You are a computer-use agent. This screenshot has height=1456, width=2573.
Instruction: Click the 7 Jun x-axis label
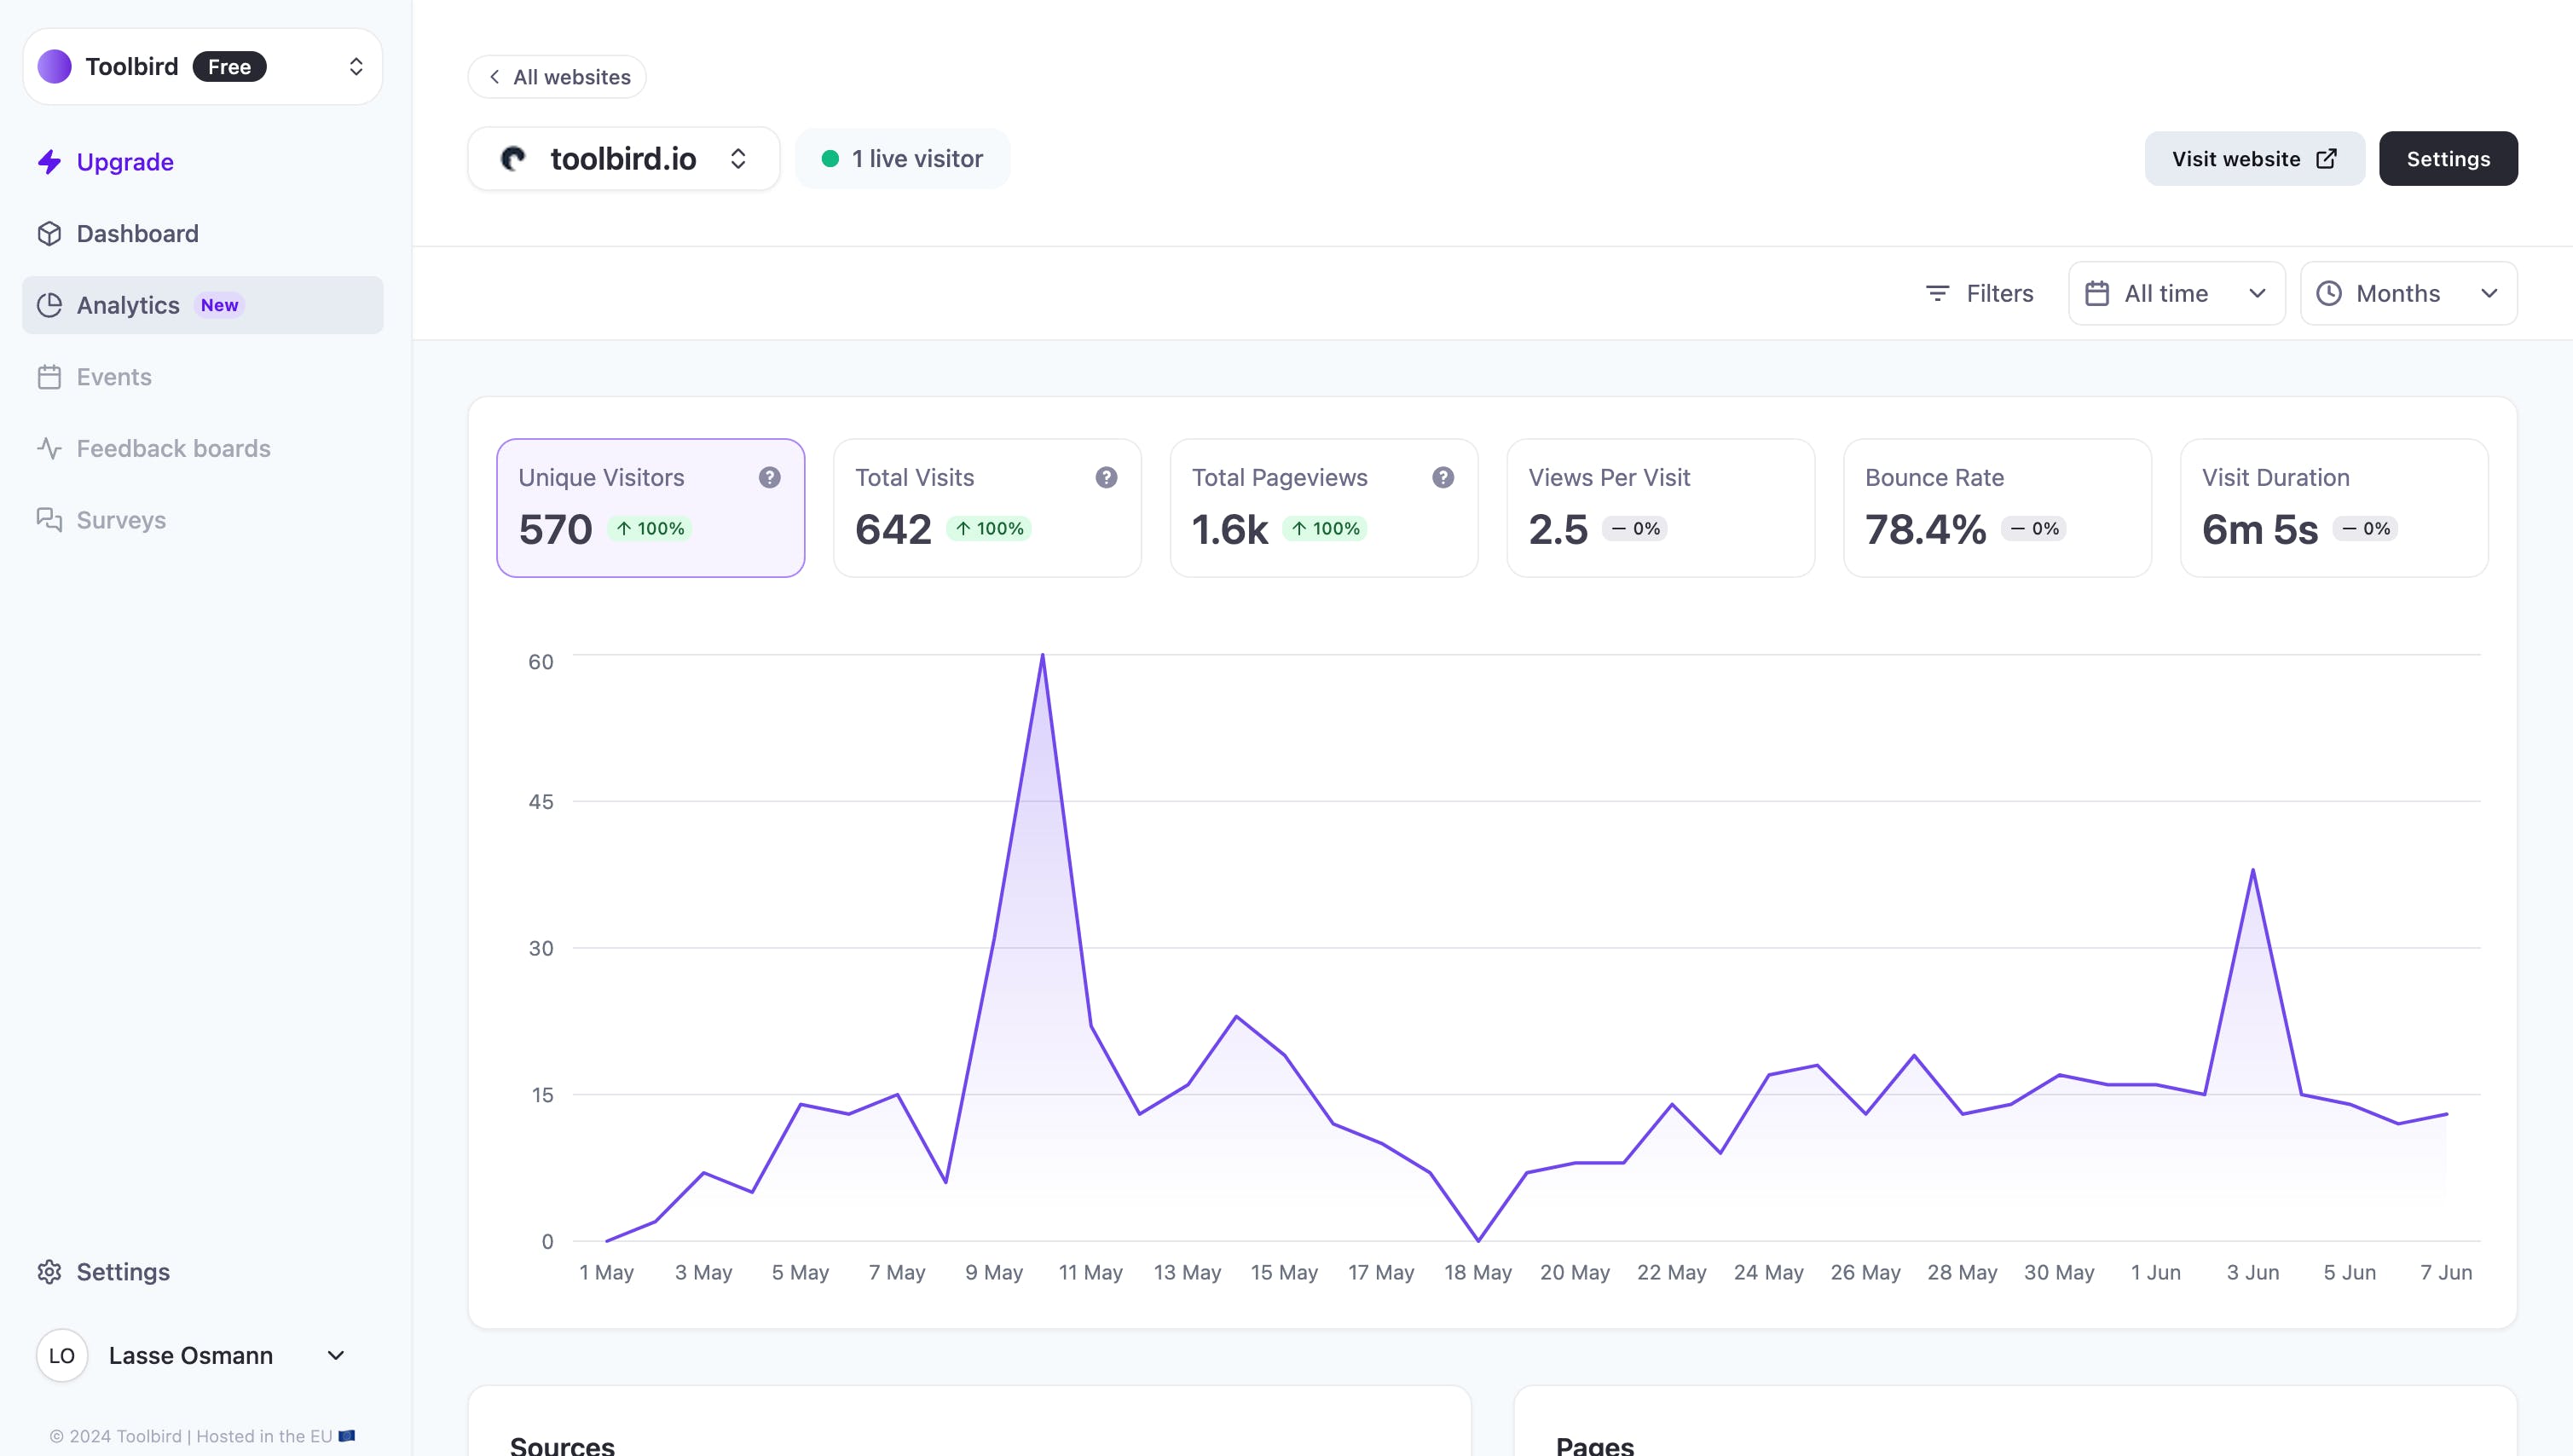tap(2446, 1273)
